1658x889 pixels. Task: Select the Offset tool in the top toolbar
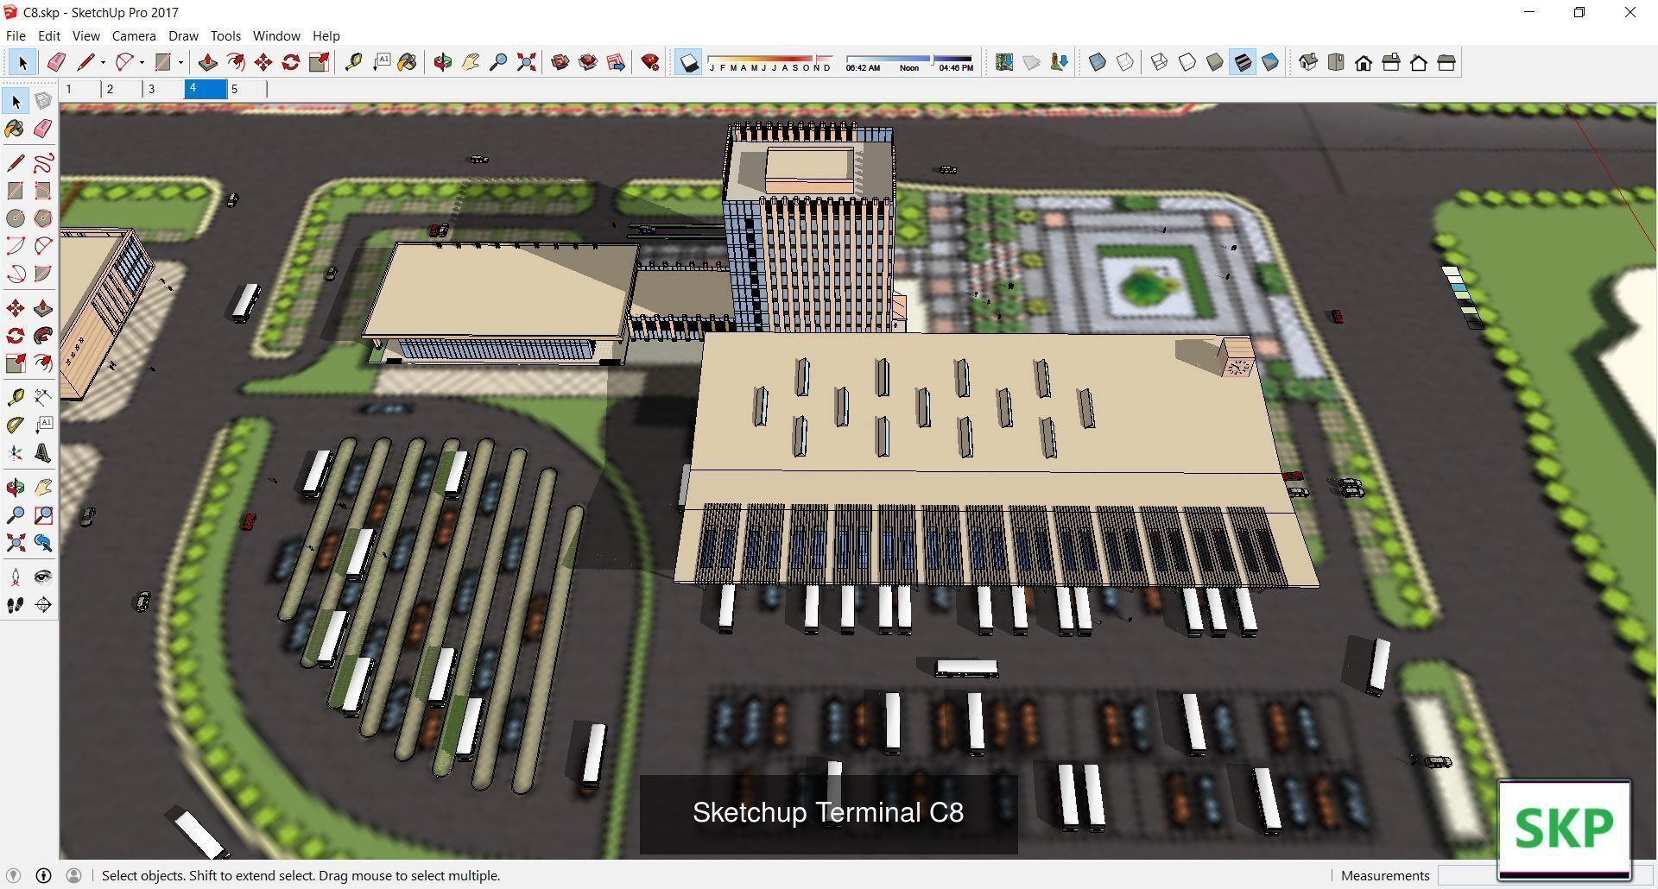[235, 62]
